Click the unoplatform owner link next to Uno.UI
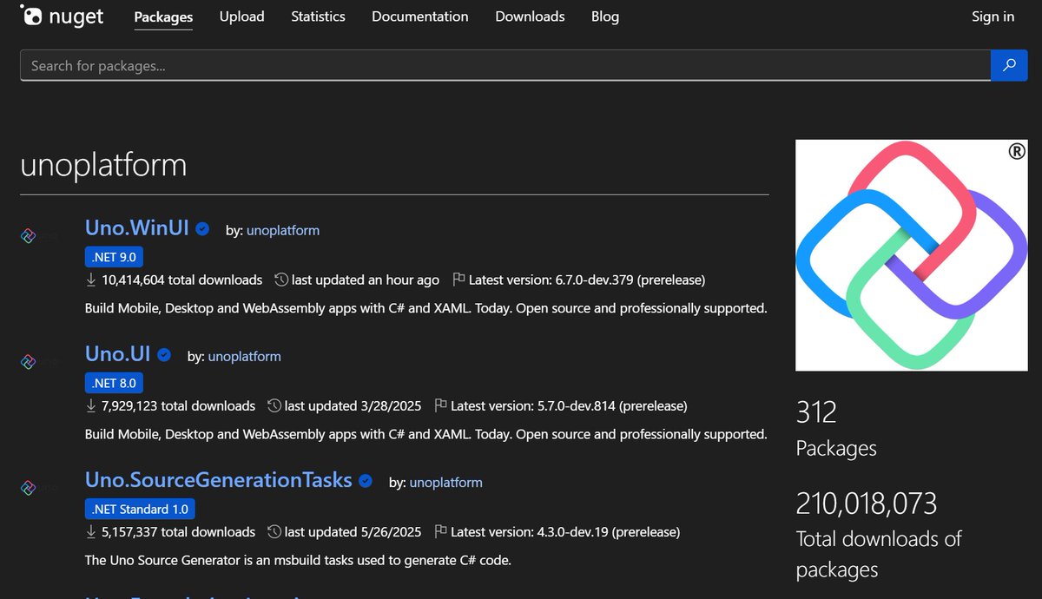This screenshot has width=1042, height=599. click(x=245, y=356)
